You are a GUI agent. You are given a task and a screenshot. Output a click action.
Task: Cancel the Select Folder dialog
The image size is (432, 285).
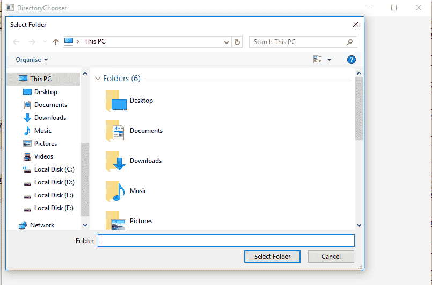pyautogui.click(x=331, y=256)
